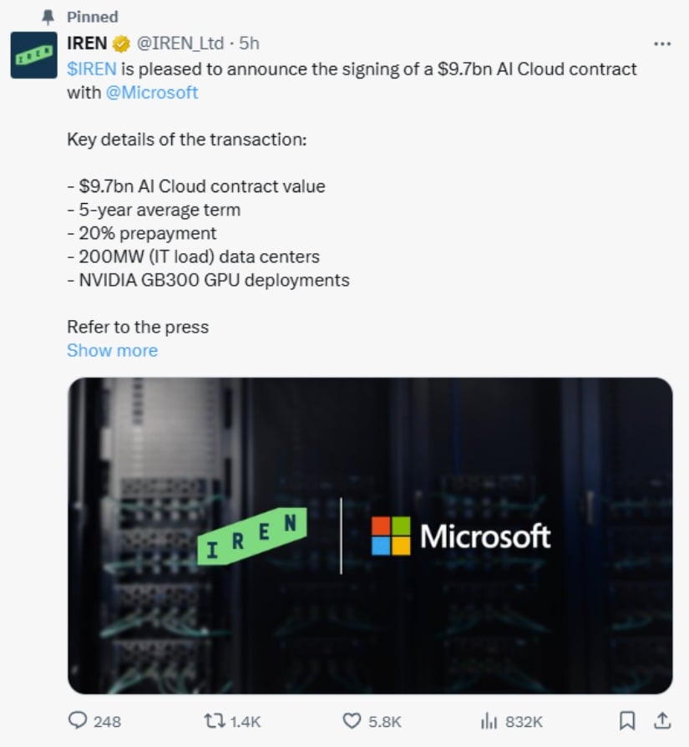Like the post with the heart icon

pyautogui.click(x=352, y=720)
